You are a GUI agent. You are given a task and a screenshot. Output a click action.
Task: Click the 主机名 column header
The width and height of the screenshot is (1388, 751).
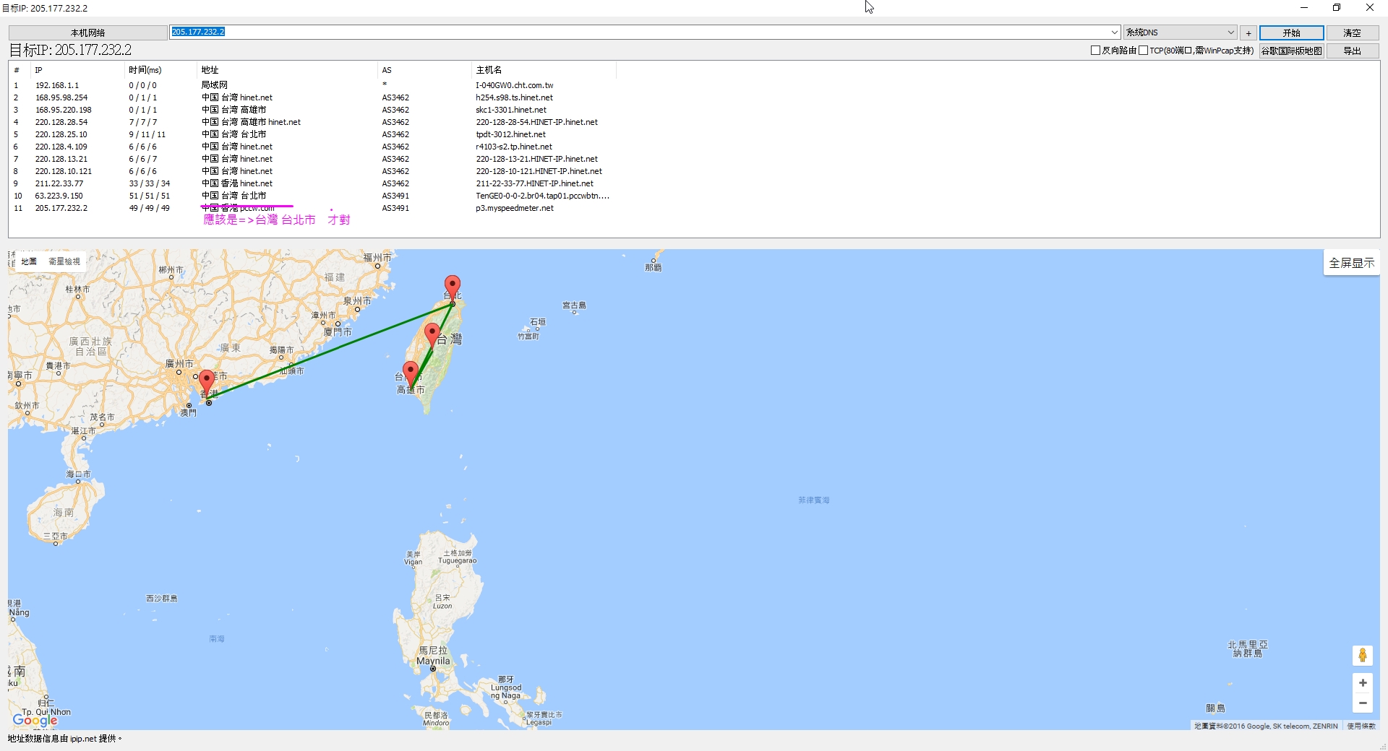click(x=544, y=70)
